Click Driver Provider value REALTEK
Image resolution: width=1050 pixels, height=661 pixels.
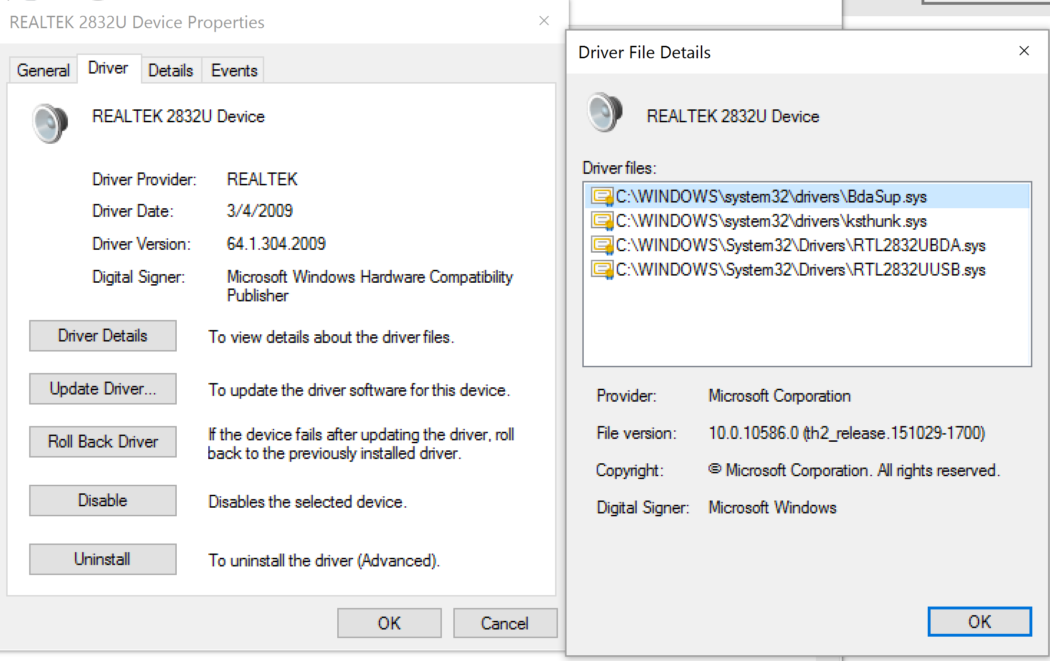(262, 179)
